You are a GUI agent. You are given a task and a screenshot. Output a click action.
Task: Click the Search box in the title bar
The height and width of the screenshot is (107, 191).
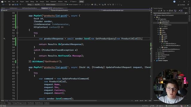click(74, 1)
